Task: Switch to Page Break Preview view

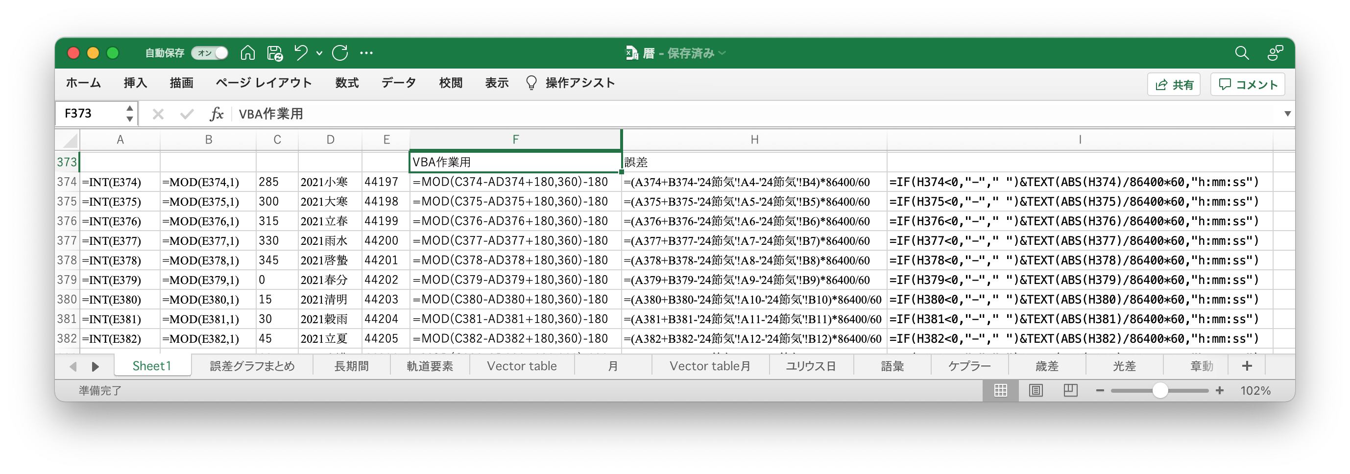Action: 1070,390
